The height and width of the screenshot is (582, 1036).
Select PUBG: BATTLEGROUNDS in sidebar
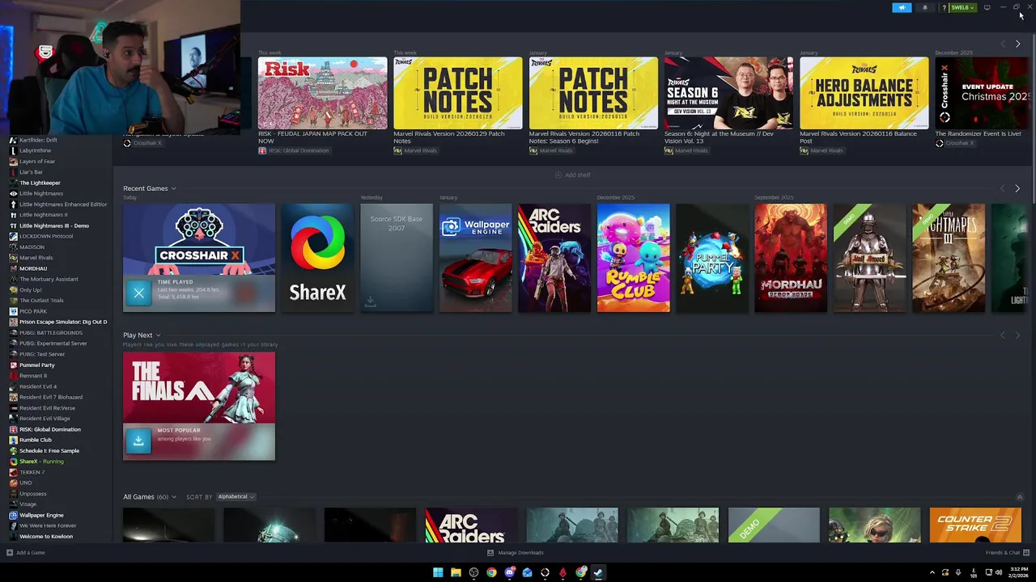pos(51,332)
